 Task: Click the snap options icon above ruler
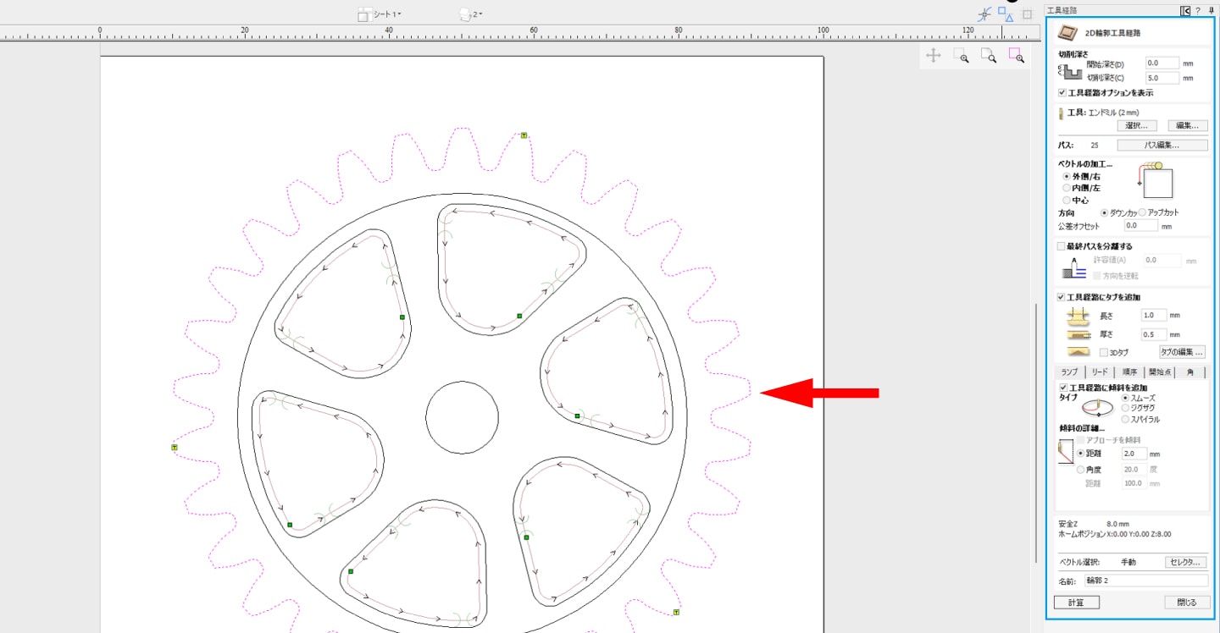click(984, 14)
